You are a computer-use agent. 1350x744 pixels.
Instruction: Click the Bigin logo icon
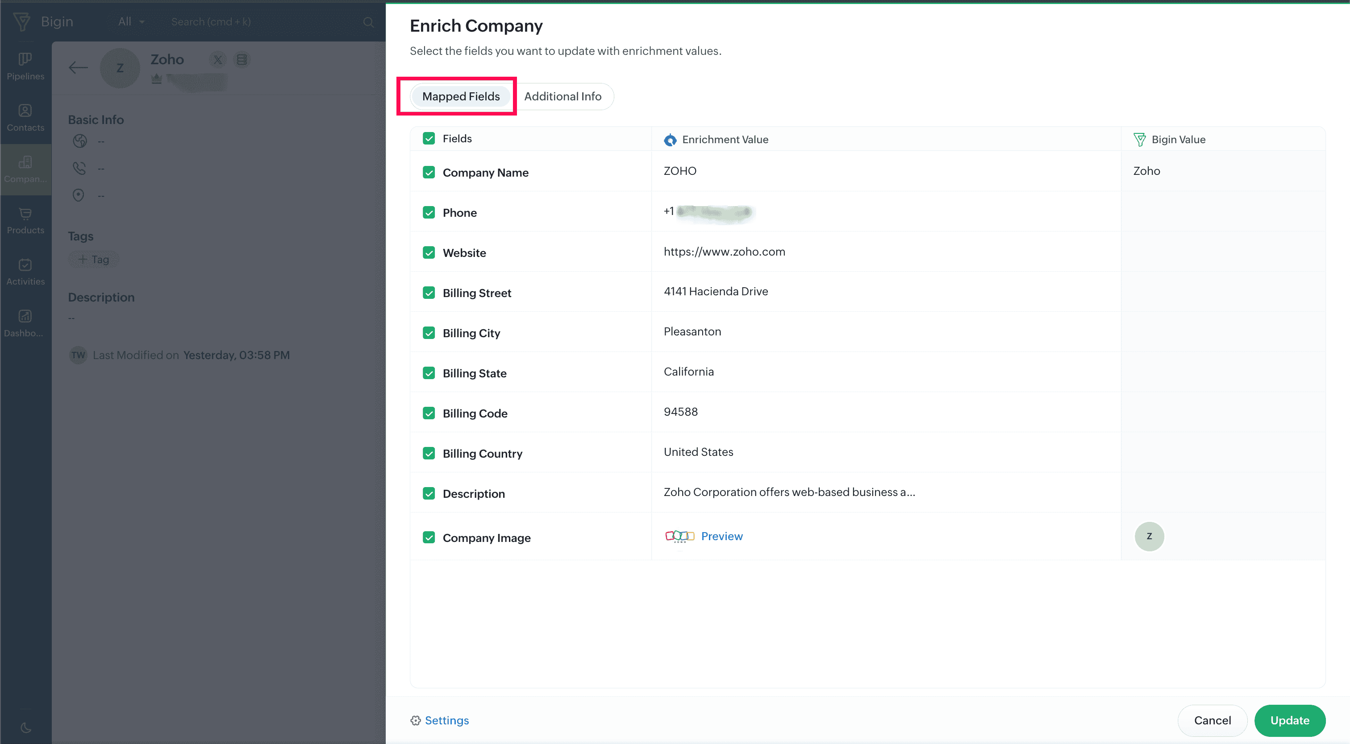coord(22,21)
